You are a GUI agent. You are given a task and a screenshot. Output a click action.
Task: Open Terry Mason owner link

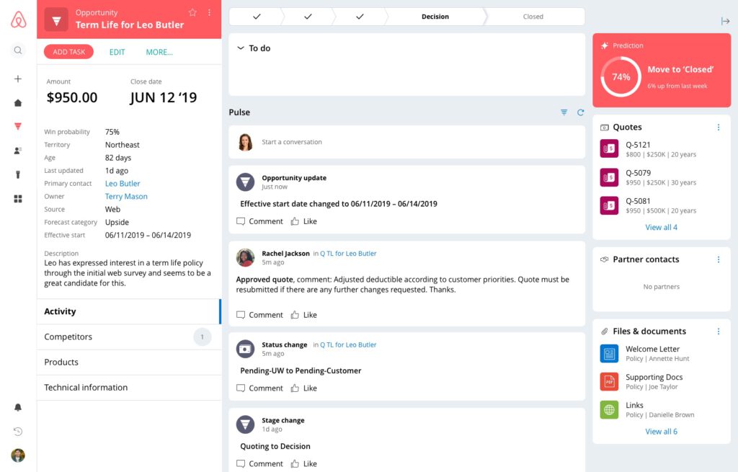(x=126, y=196)
